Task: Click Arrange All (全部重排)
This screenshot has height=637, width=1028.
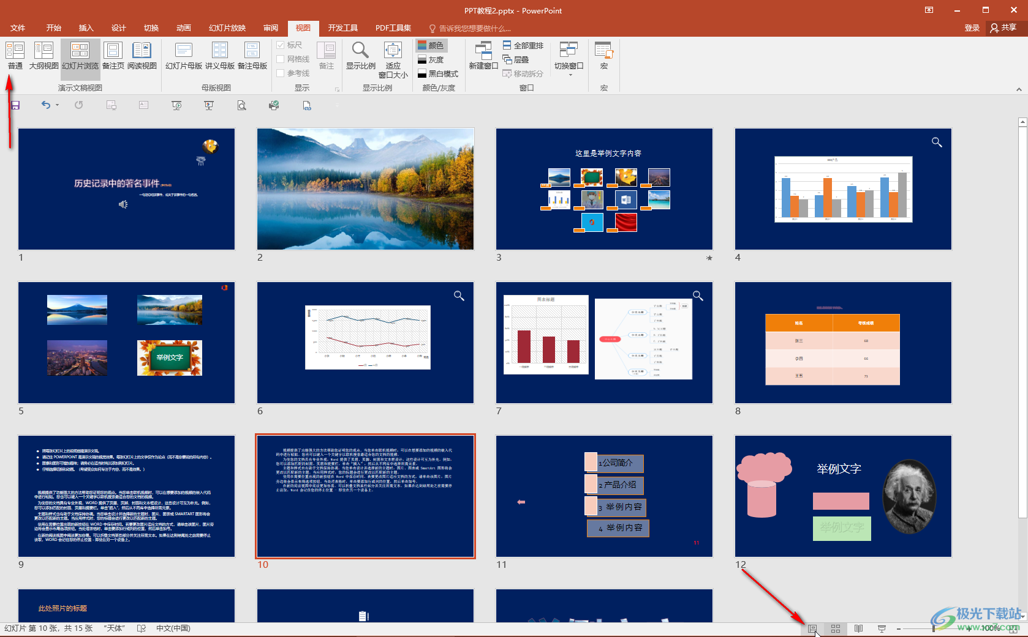Action: pyautogui.click(x=523, y=45)
